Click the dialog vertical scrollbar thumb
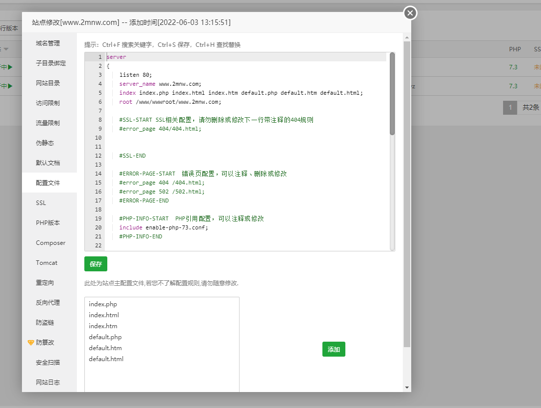541x408 pixels. 407,194
